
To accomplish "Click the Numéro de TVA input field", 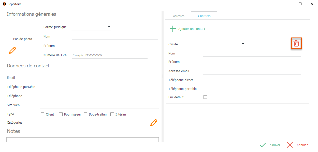I will coord(110,55).
